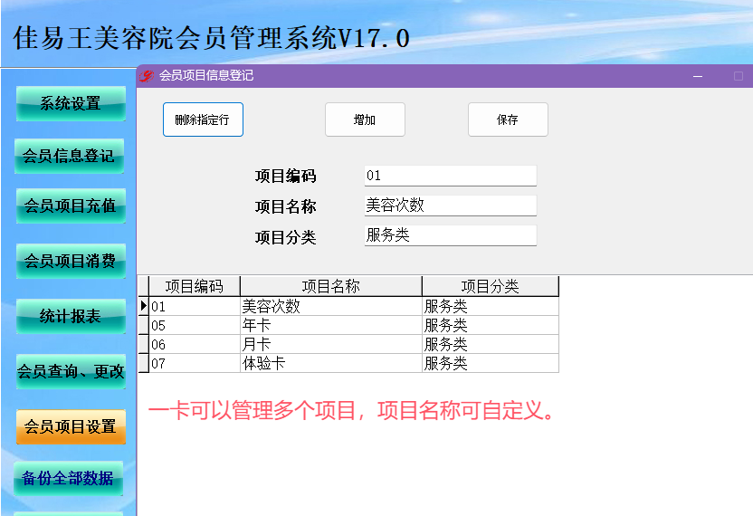Click 服务类 in the 美容次数 row
The height and width of the screenshot is (516, 753).
pyautogui.click(x=491, y=306)
